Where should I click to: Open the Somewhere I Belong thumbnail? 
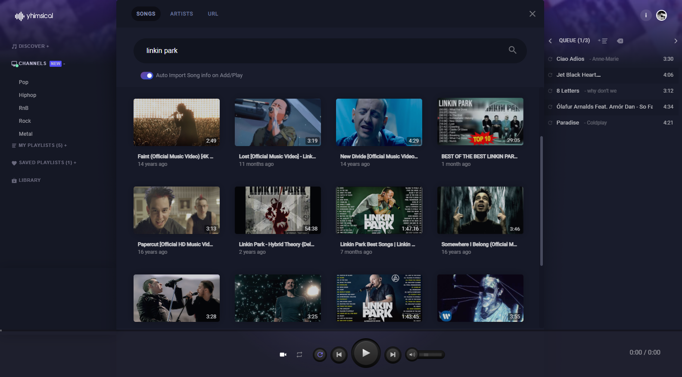click(x=480, y=210)
